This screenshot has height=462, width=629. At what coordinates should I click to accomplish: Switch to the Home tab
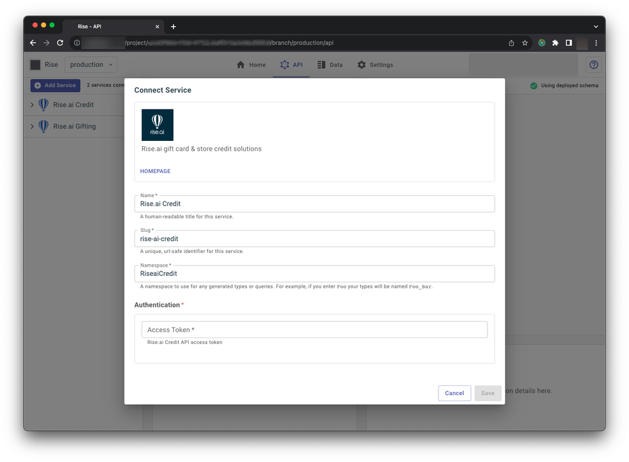[251, 65]
